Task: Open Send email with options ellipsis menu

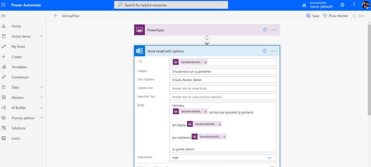Action: click(274, 51)
